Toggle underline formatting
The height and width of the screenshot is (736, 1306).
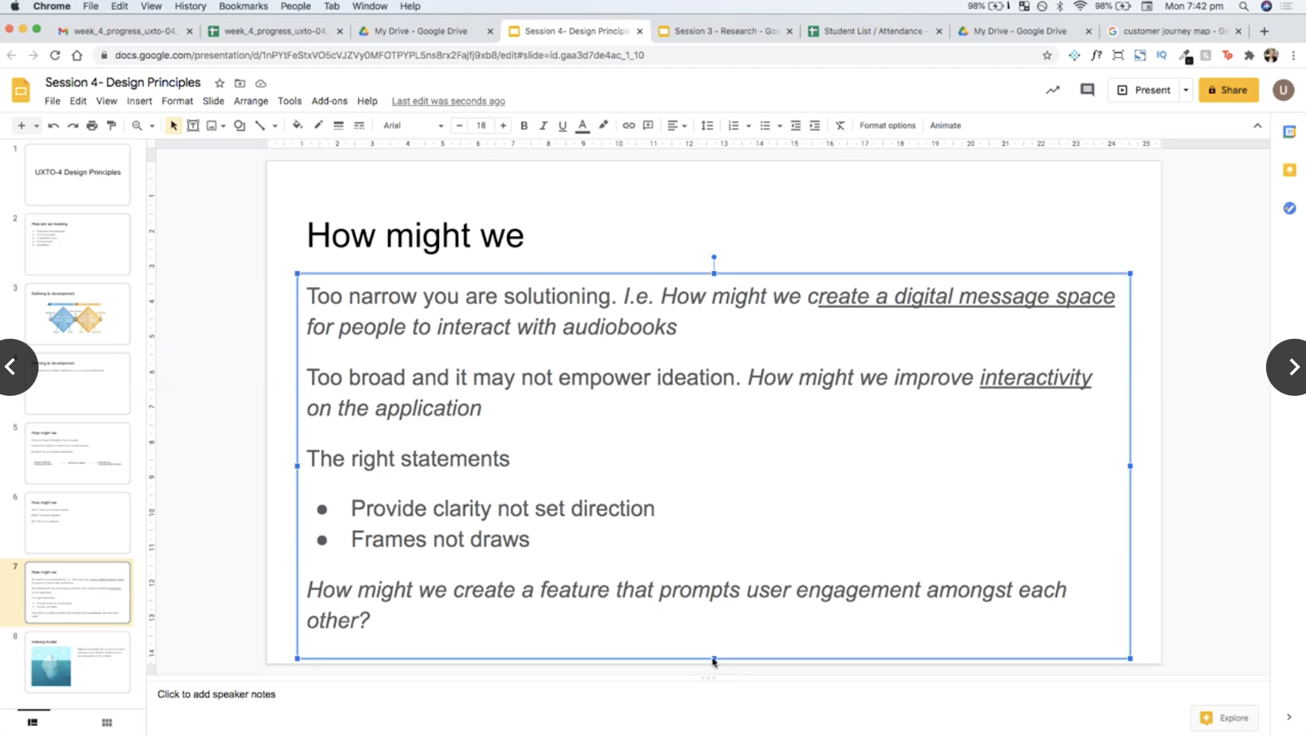(x=562, y=126)
